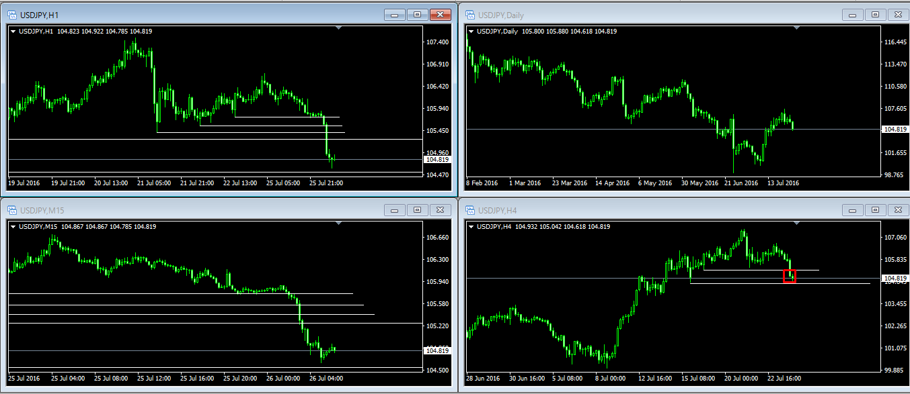Image resolution: width=910 pixels, height=394 pixels.
Task: Expand the triangle beside USDJPY,Daily chart label
Action: coord(471,32)
